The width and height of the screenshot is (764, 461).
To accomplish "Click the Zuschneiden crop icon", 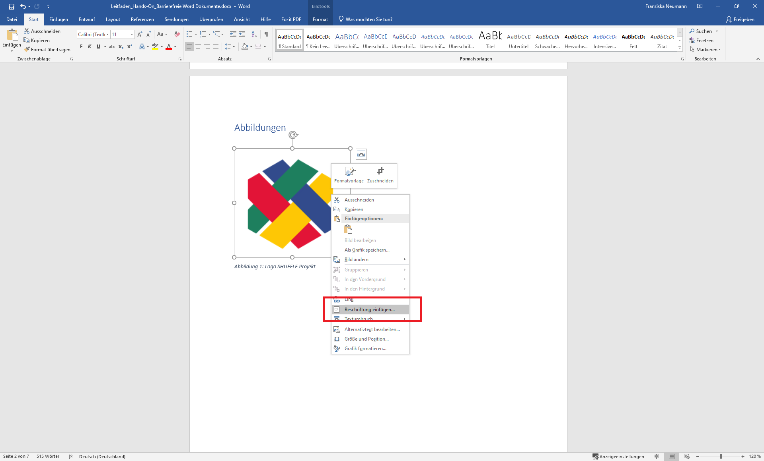I will (380, 171).
